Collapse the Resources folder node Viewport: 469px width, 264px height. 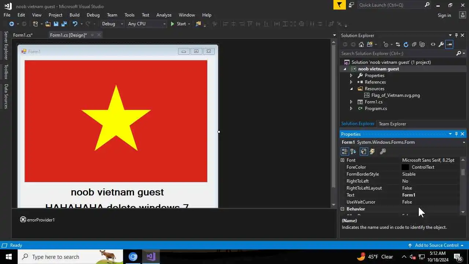tap(351, 89)
